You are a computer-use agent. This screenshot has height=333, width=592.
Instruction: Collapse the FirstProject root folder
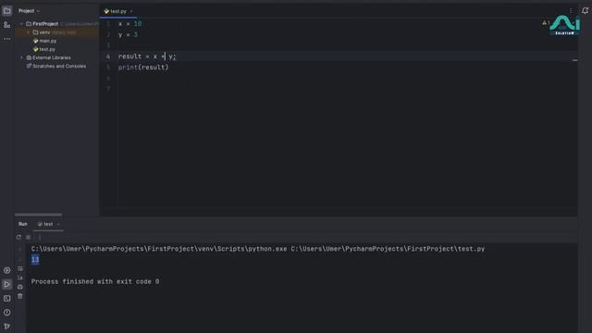coord(21,24)
